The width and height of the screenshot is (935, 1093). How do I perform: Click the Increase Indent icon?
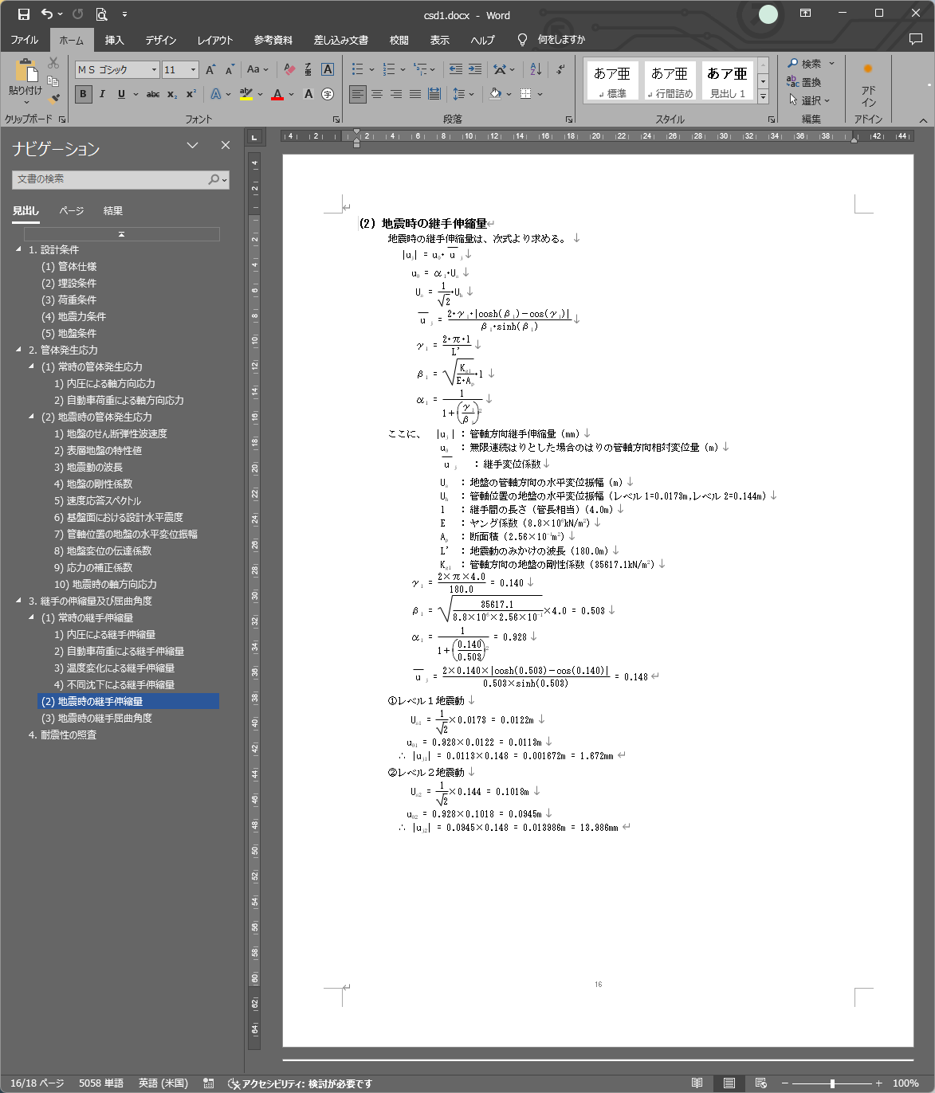click(475, 69)
